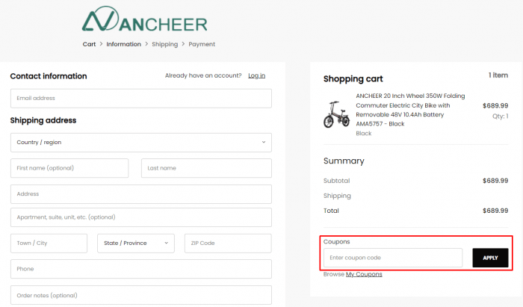The width and height of the screenshot is (523, 307).
Task: Focus the Apartment, suite, unit field
Action: [x=141, y=217]
